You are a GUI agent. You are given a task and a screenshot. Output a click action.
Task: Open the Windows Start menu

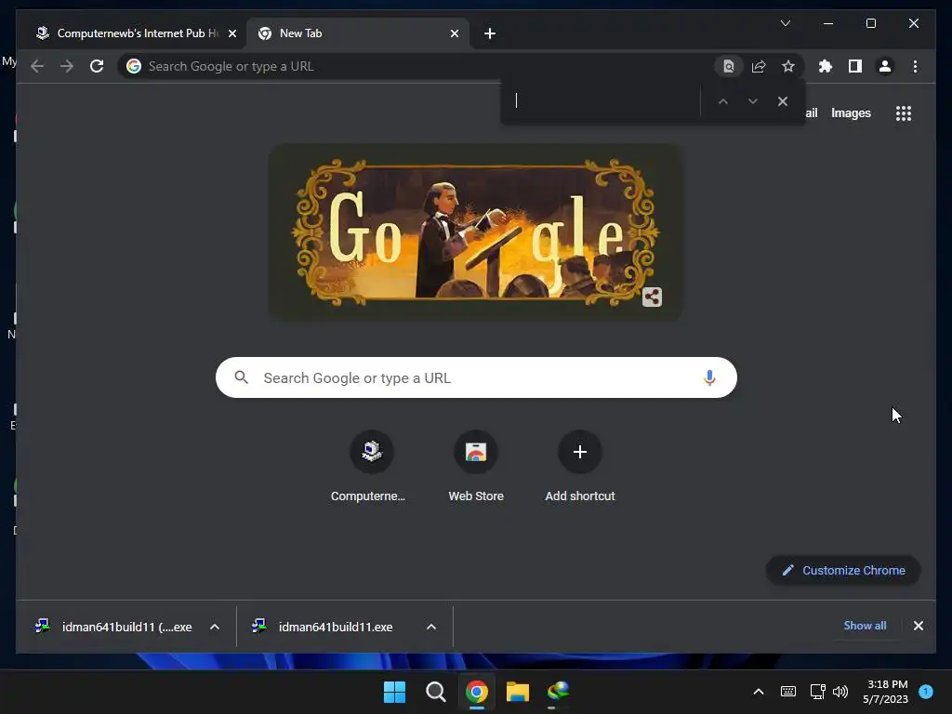394,692
